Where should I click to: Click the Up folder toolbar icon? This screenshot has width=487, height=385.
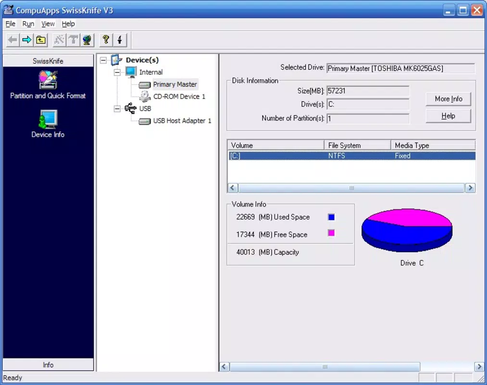[41, 40]
